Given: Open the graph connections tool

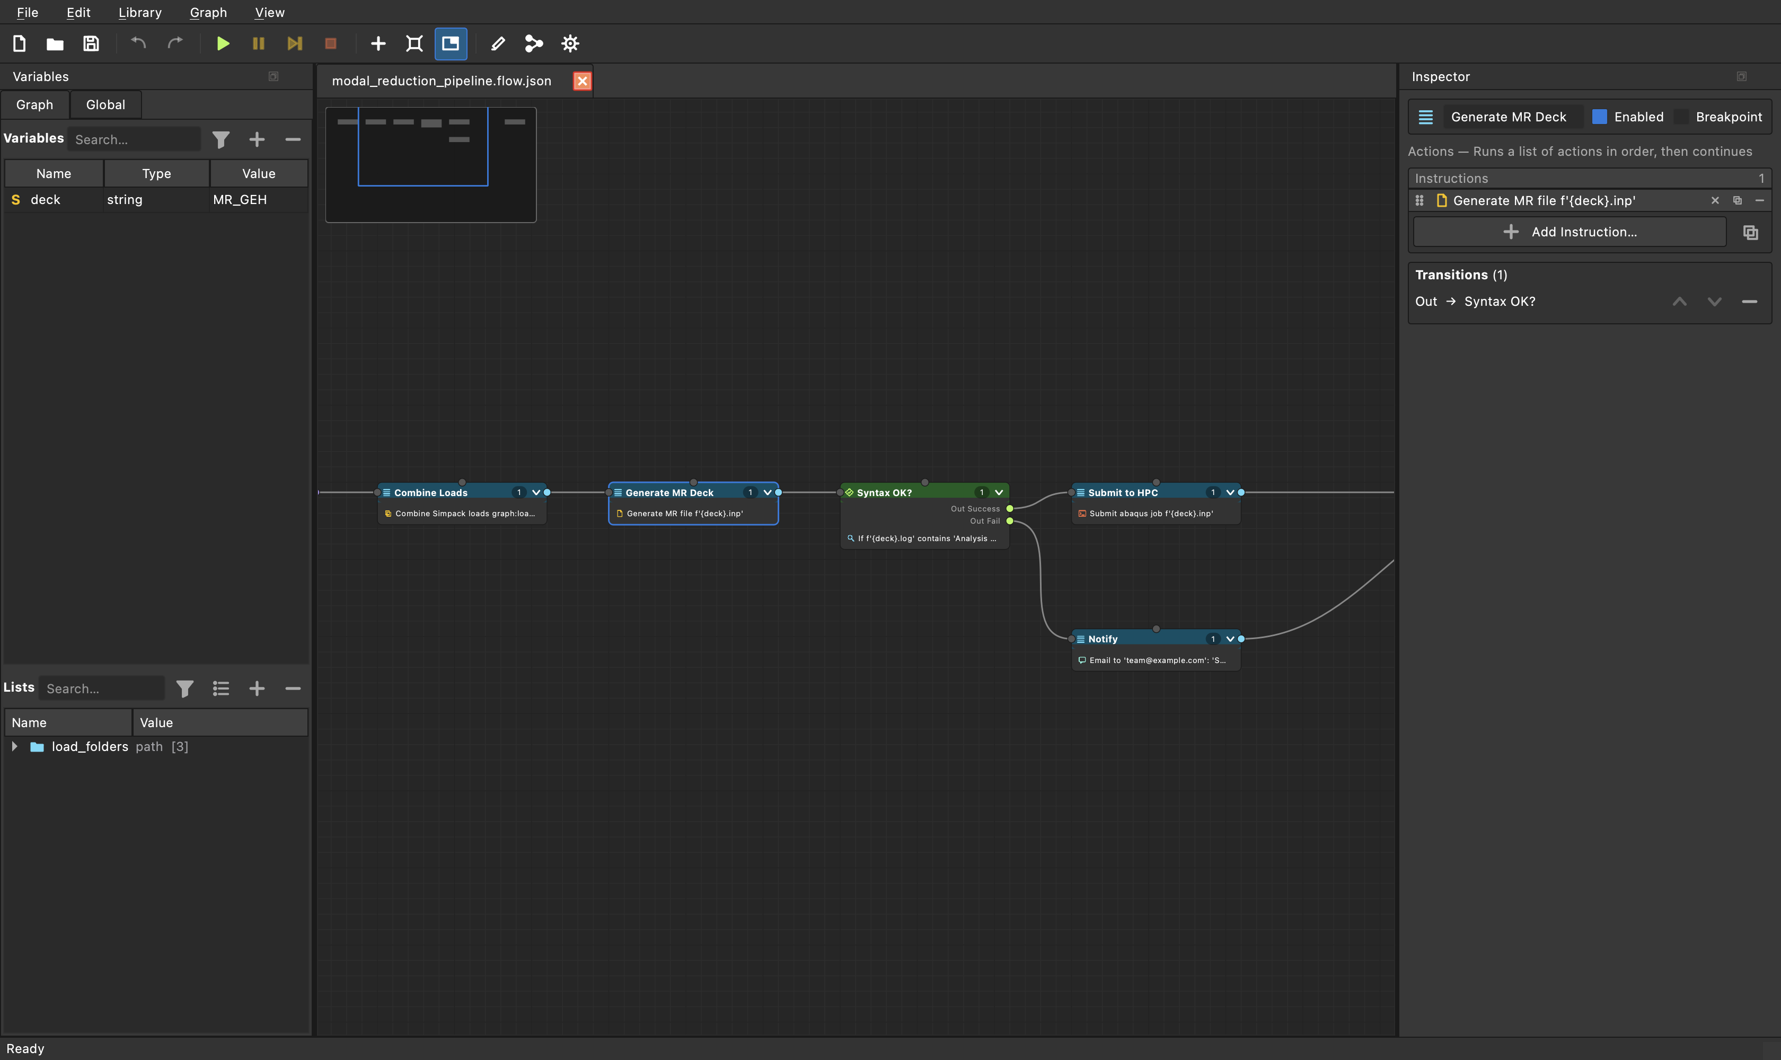Looking at the screenshot, I should [534, 43].
